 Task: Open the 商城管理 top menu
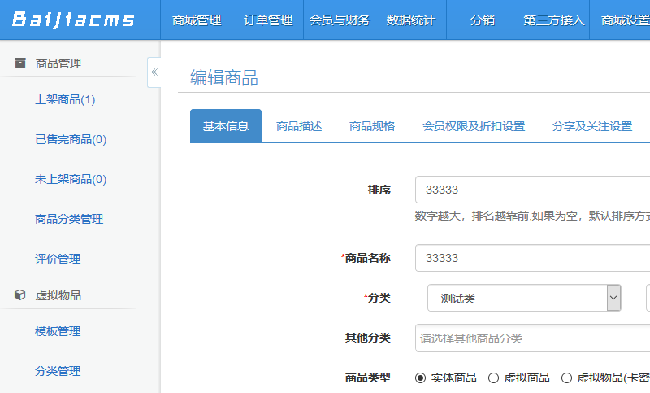pyautogui.click(x=197, y=20)
